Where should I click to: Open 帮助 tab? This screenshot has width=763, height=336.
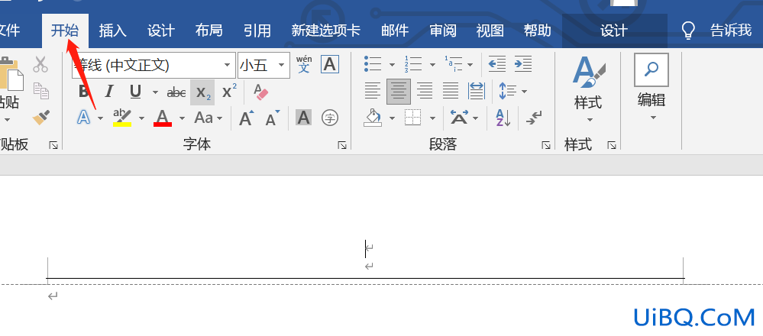coord(538,31)
